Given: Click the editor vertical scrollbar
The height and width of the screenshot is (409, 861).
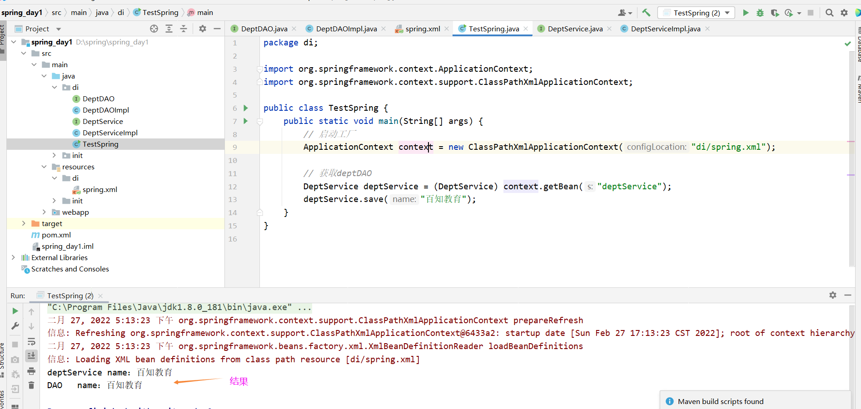Looking at the screenshot, I should point(852,159).
